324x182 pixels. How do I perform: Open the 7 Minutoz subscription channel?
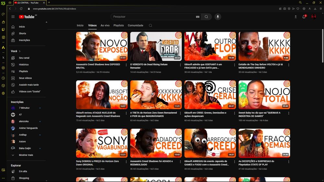click(24, 108)
